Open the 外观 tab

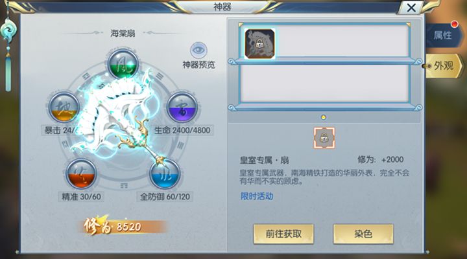pos(443,65)
